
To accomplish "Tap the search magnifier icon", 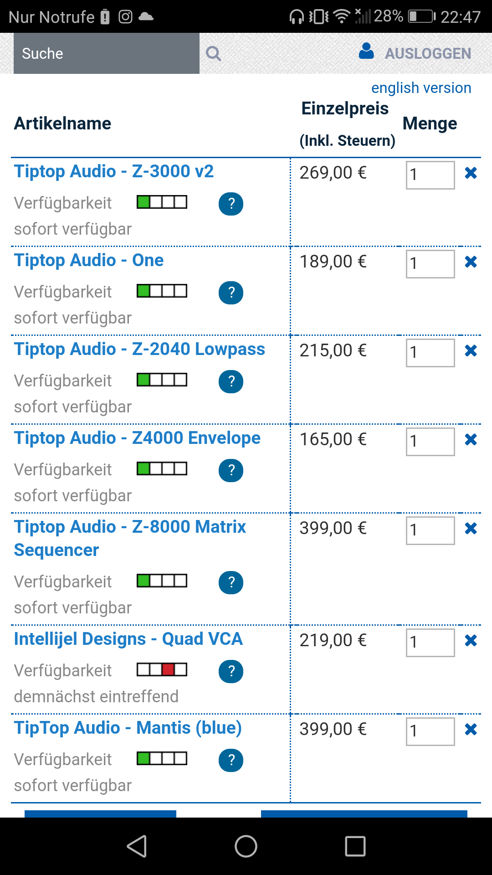I will click(213, 53).
